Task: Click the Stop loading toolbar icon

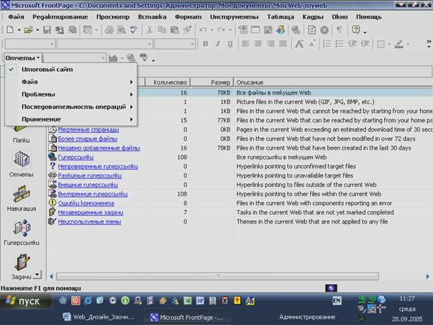Action: tap(324, 29)
